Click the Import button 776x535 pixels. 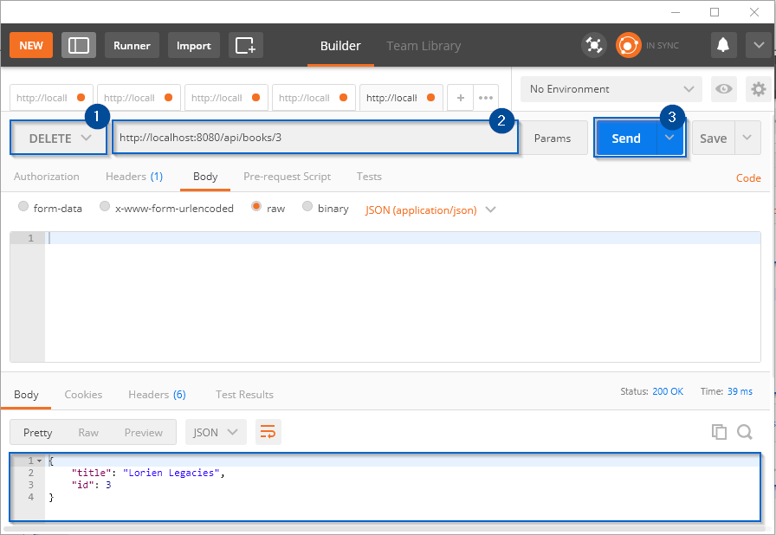193,46
